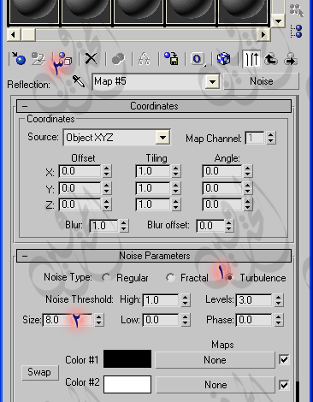Click Go to Parent icon

coord(270,59)
